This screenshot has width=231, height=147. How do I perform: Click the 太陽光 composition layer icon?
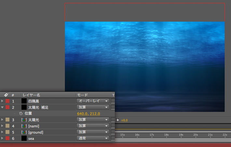pyautogui.click(x=24, y=120)
